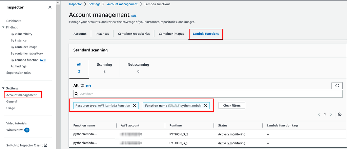Click PYTHON_3_9 runtime in first row
Image resolution: width=347 pixels, height=149 pixels.
click(x=179, y=134)
